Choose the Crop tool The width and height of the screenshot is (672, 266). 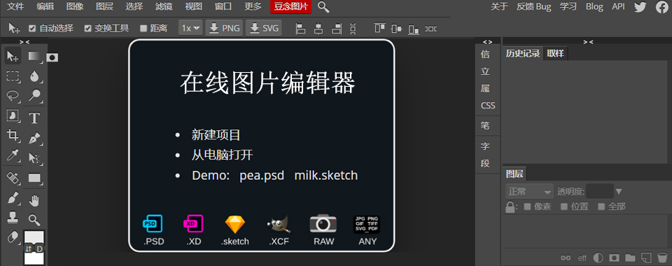pos(13,136)
